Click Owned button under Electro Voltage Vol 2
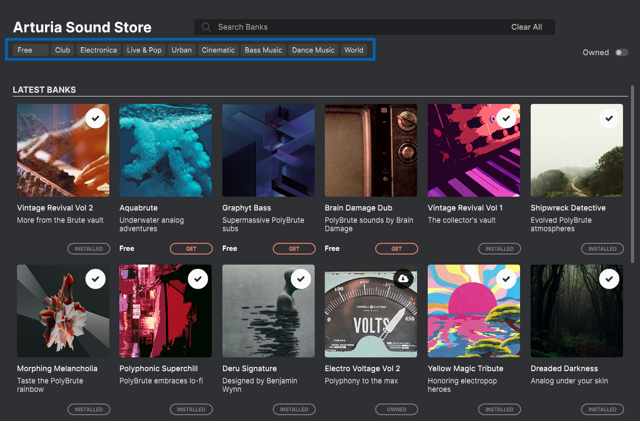 [396, 409]
